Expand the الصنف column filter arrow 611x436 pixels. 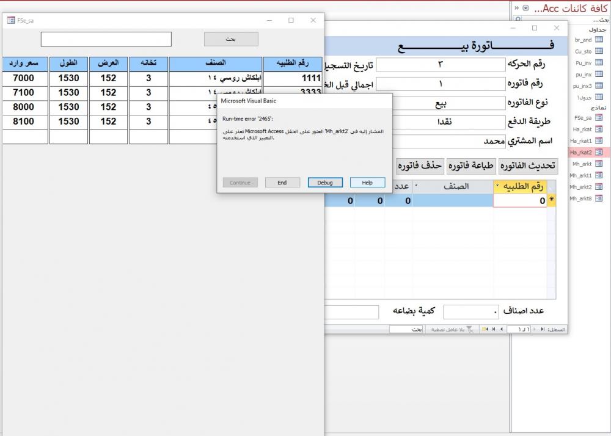417,186
